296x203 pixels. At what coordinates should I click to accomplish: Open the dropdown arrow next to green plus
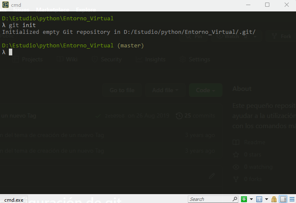pos(251,199)
